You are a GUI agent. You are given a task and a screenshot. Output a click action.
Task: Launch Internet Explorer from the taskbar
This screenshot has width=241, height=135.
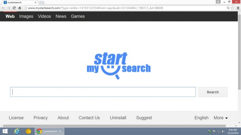pos(17,131)
